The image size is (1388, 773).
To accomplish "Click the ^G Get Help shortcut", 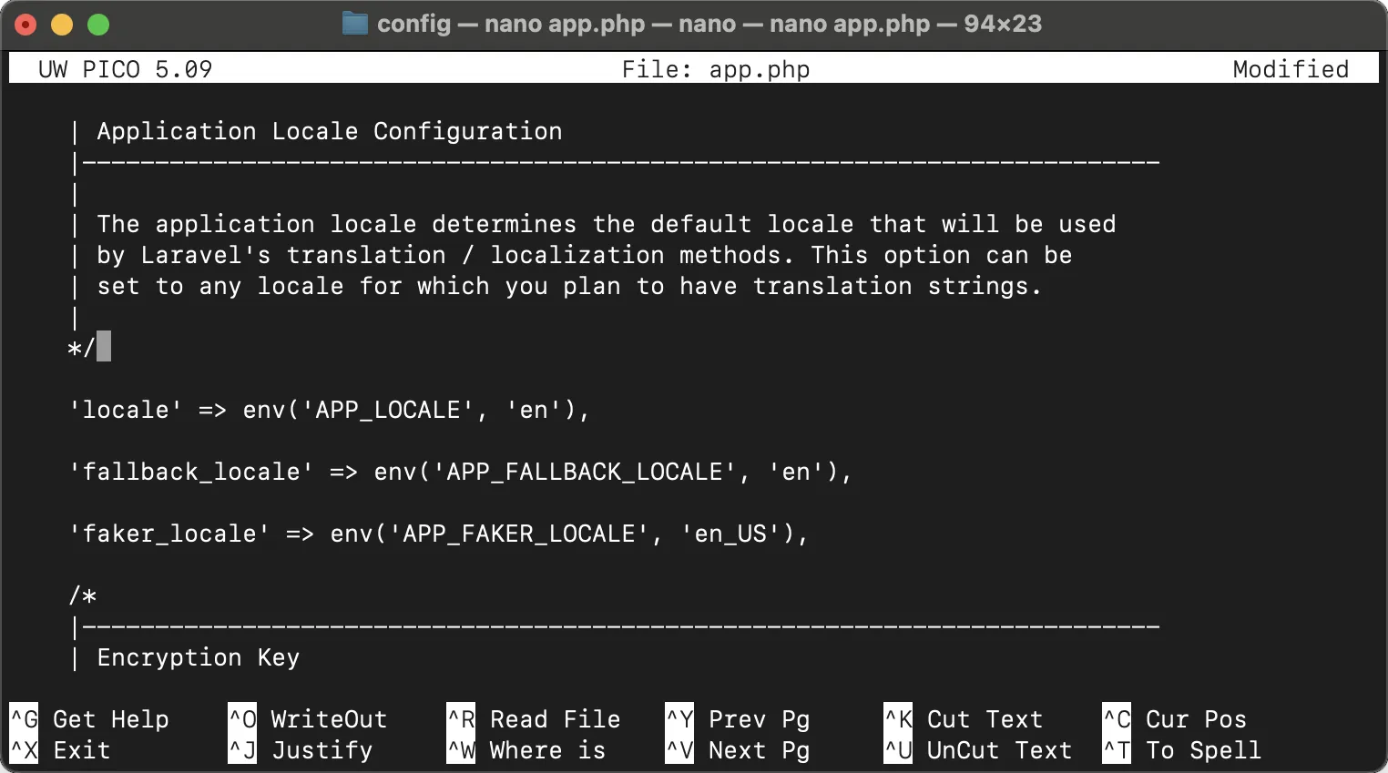I will pyautogui.click(x=89, y=719).
